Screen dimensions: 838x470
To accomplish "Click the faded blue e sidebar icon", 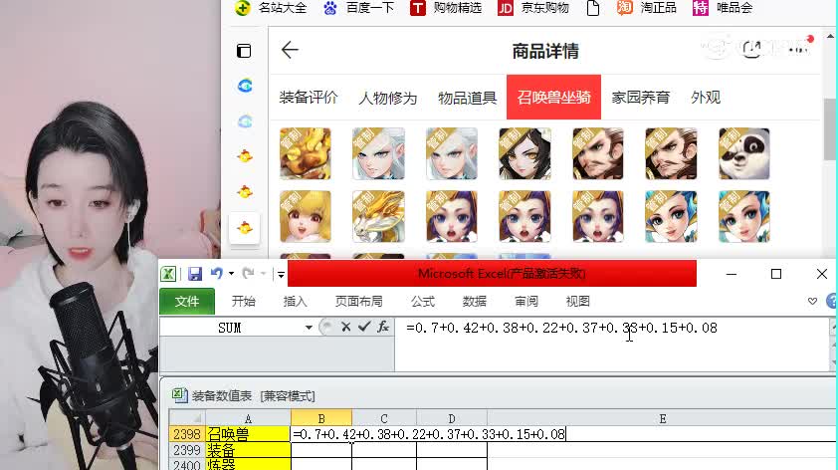I will [x=245, y=121].
